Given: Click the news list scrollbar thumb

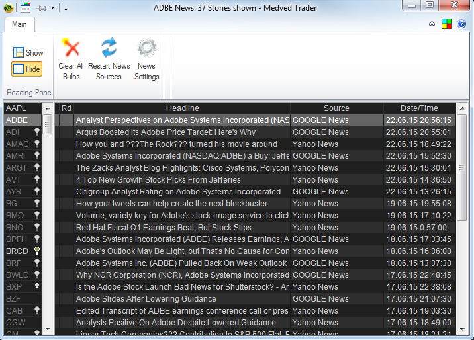Looking at the screenshot, I should (x=461, y=167).
